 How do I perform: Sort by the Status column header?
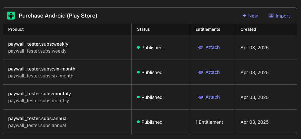tap(143, 29)
